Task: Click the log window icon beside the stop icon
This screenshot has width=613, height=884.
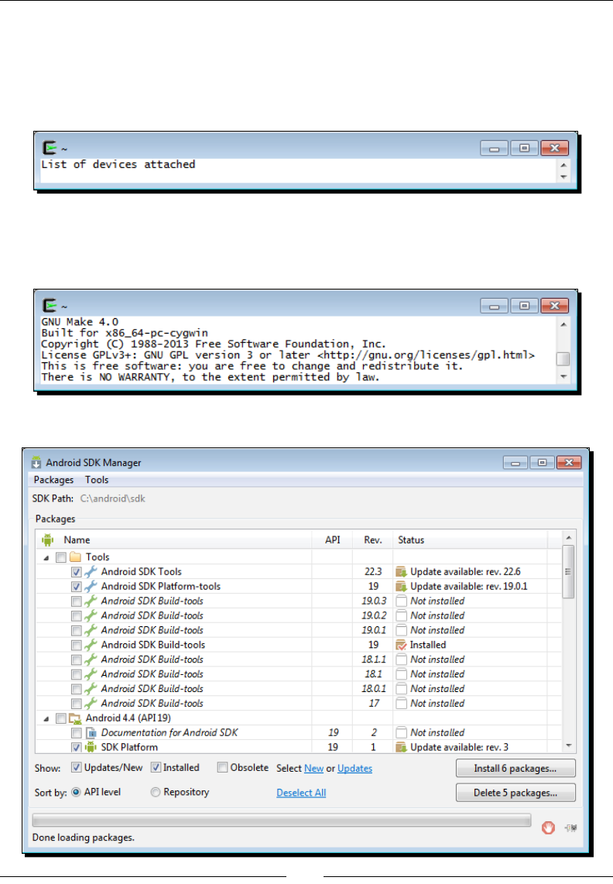Action: pyautogui.click(x=570, y=827)
